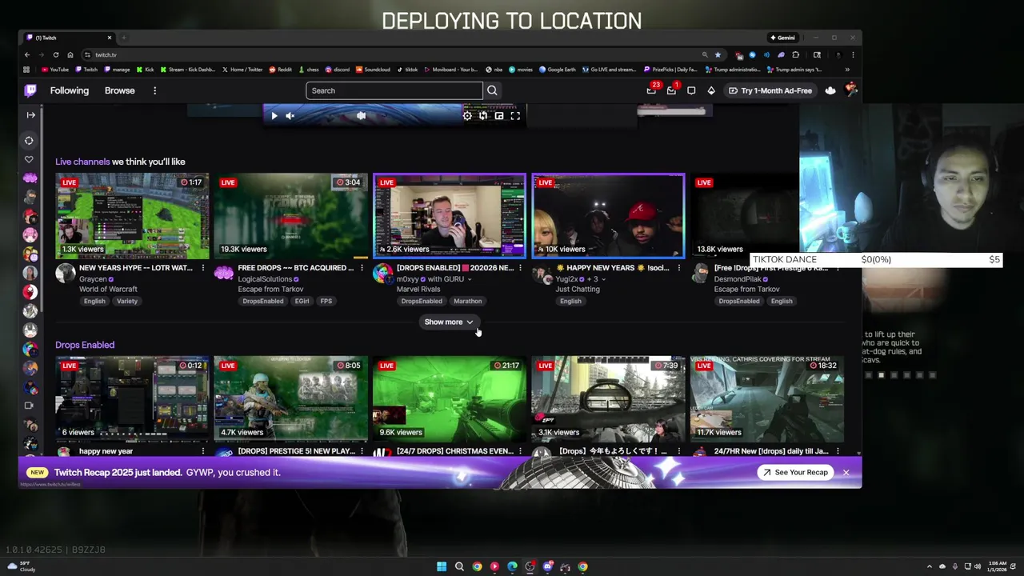
Task: Go back in Chrome
Action: click(26, 54)
